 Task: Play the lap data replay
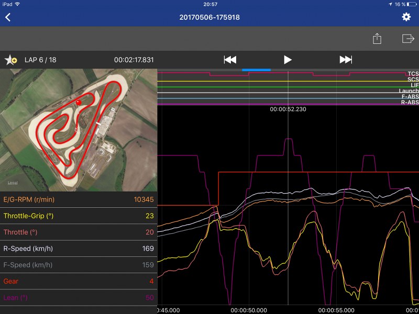coord(288,60)
